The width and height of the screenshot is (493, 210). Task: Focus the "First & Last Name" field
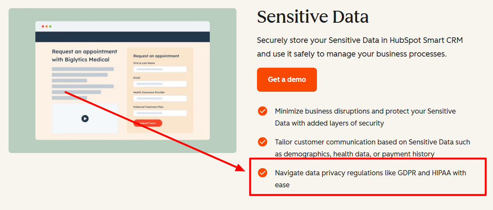[x=160, y=69]
